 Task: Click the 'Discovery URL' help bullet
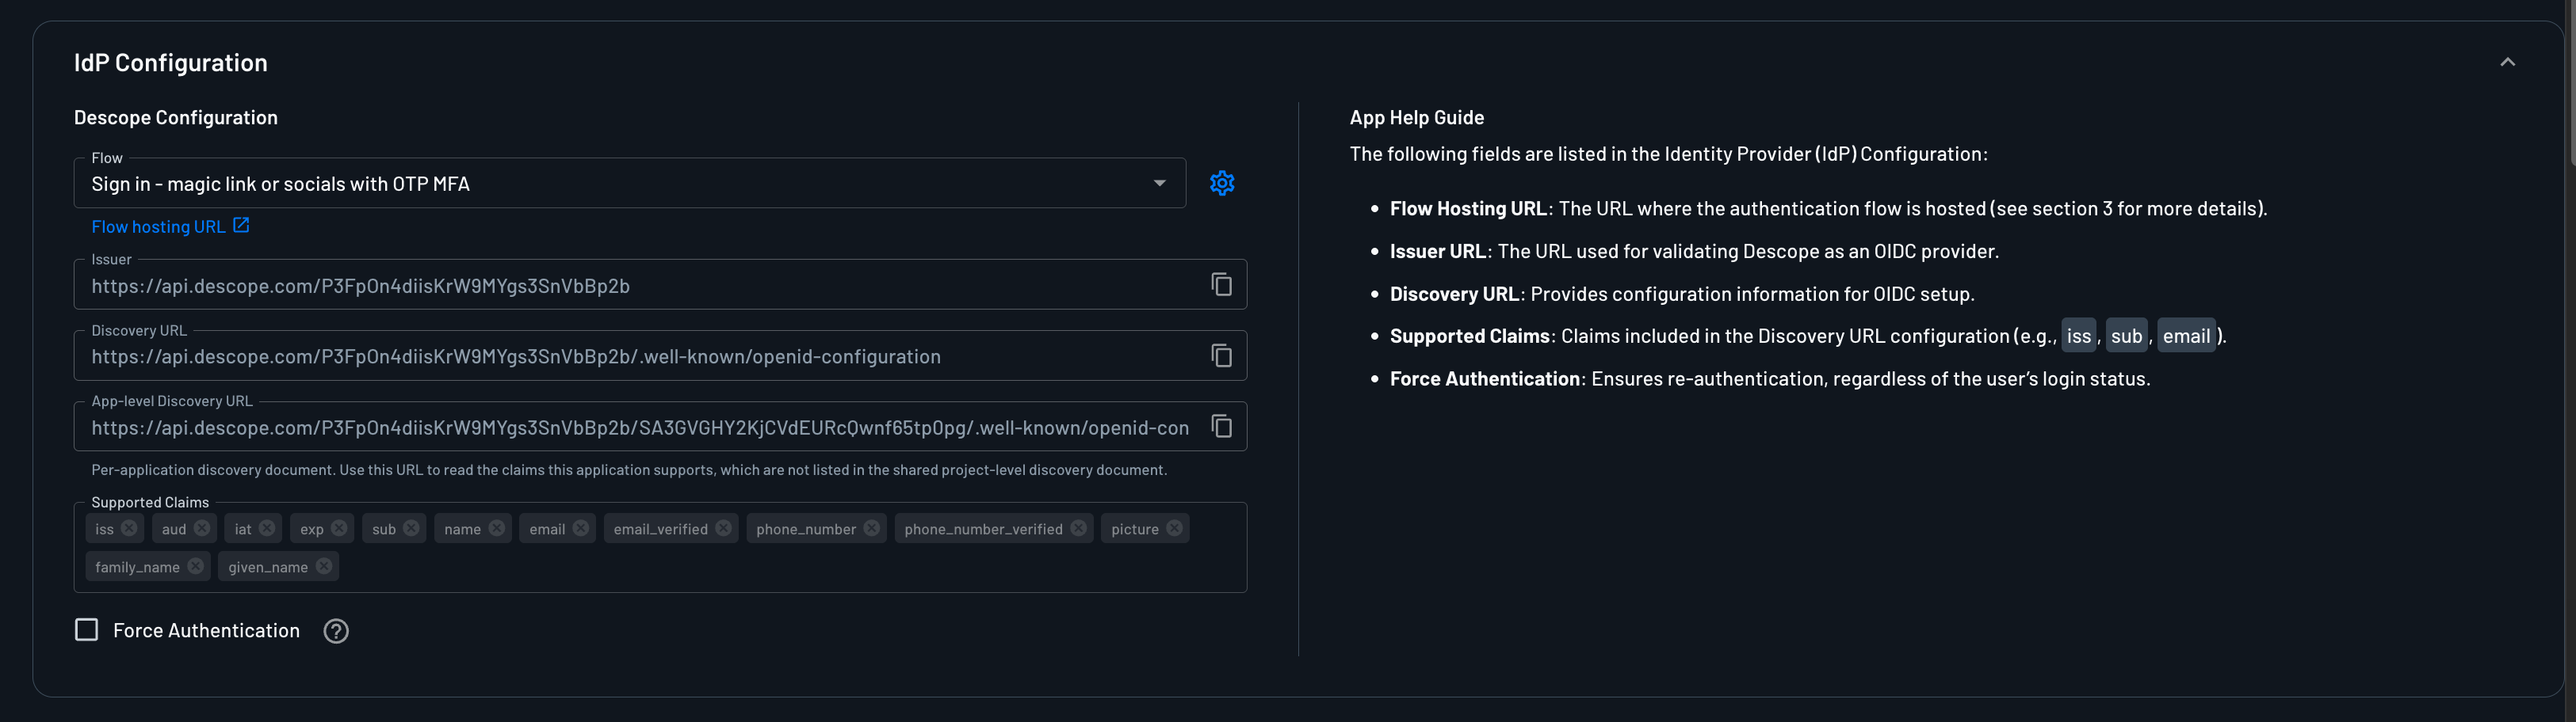coord(1682,294)
